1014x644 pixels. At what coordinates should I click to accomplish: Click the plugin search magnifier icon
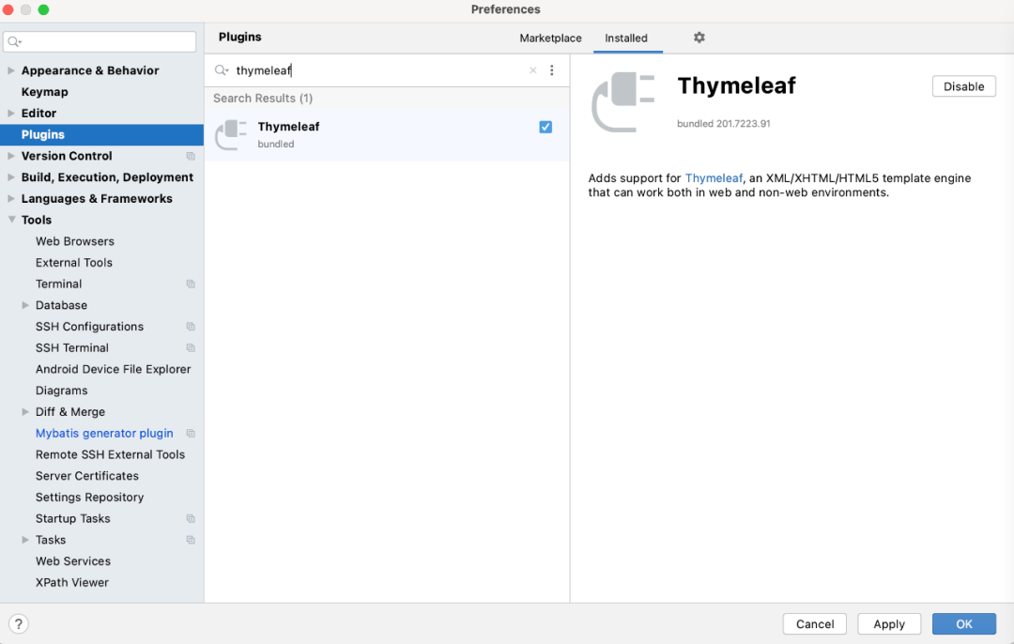(222, 70)
